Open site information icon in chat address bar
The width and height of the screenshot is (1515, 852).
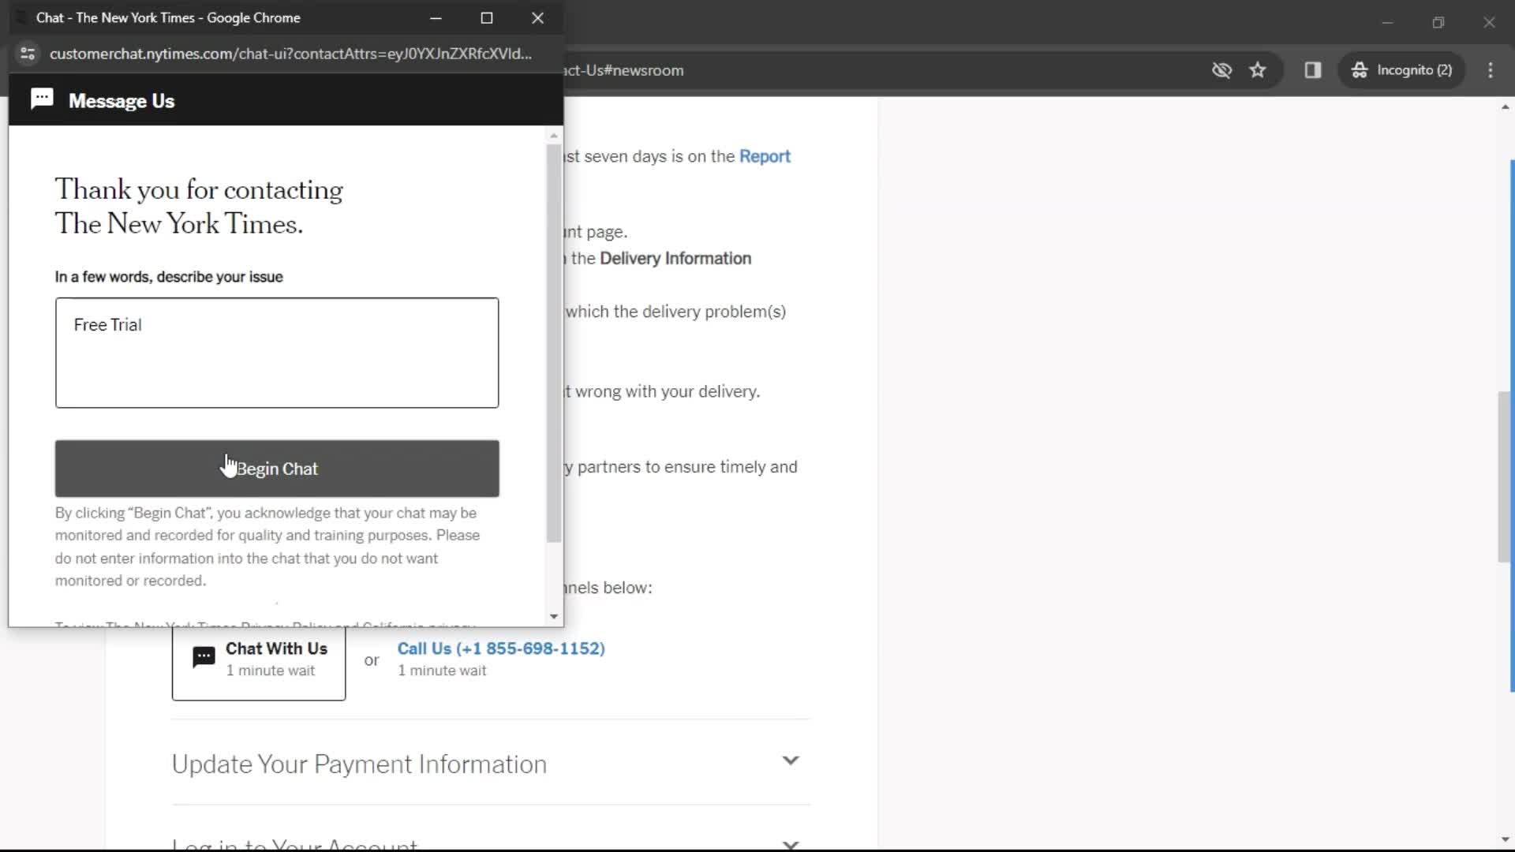pyautogui.click(x=28, y=54)
